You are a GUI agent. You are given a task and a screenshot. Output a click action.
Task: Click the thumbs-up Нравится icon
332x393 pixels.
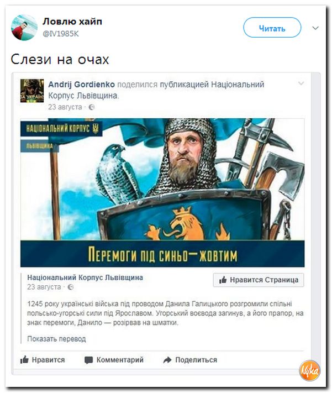pos(24,360)
